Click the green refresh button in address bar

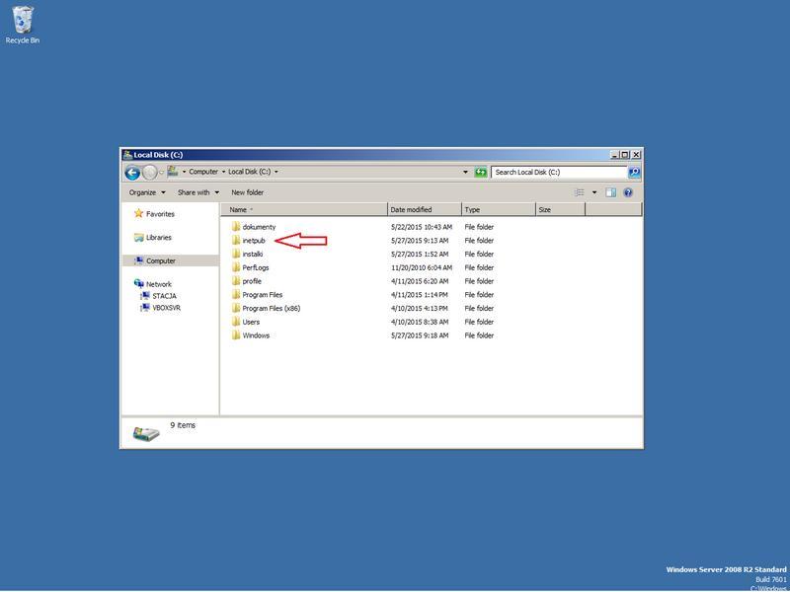click(x=481, y=172)
